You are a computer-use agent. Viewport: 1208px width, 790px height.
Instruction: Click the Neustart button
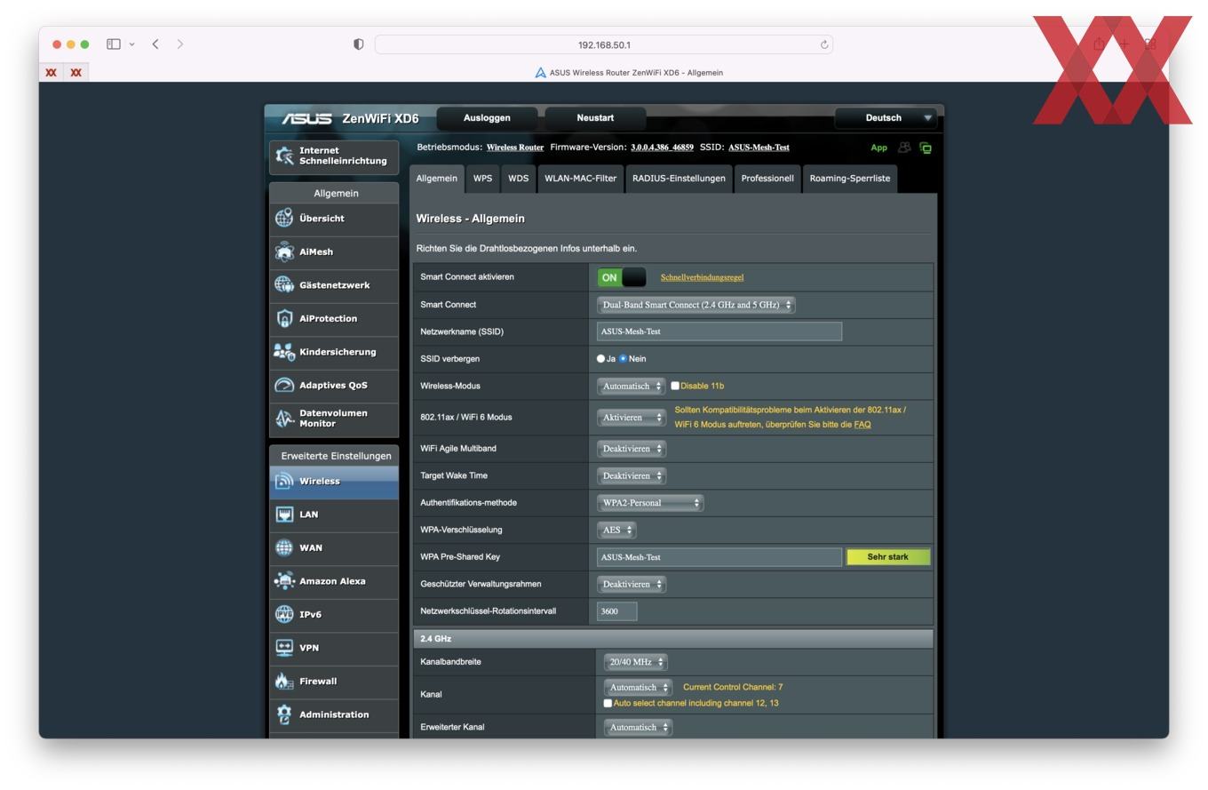click(595, 118)
